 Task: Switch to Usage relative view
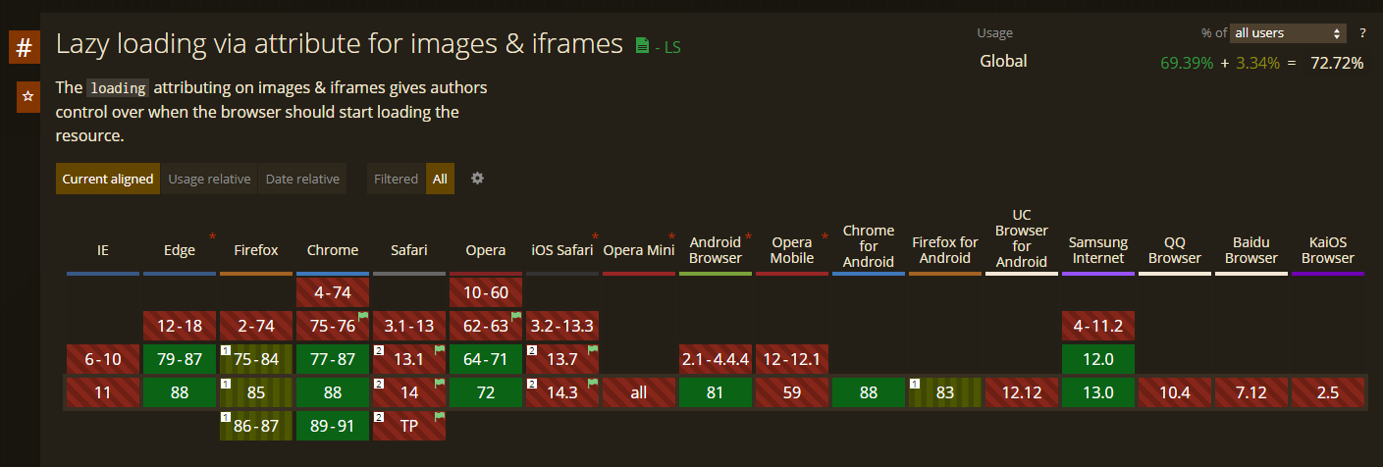pyautogui.click(x=209, y=179)
